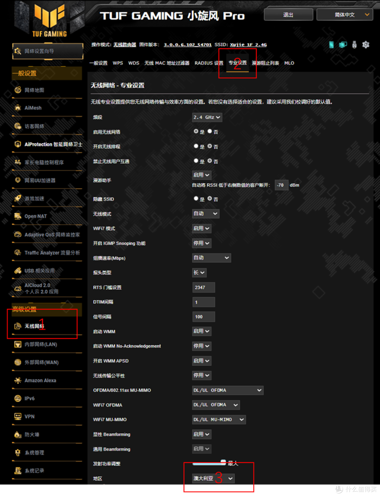Viewport: 380px width, 497px height.
Task: Click the VPN monitor icon
Action: point(18,416)
